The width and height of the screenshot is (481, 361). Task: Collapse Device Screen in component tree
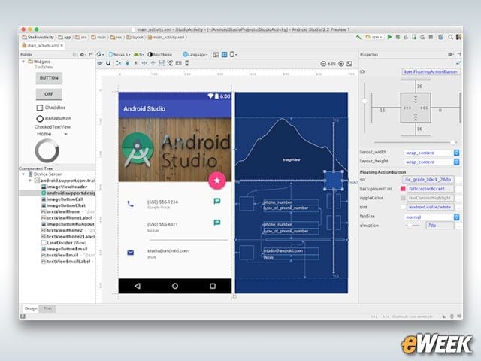coord(23,174)
